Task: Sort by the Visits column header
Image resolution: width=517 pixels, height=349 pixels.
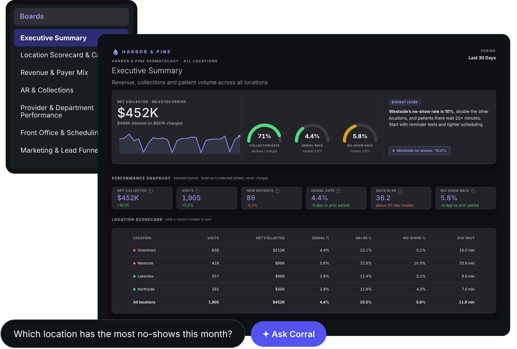Action: tap(213, 238)
